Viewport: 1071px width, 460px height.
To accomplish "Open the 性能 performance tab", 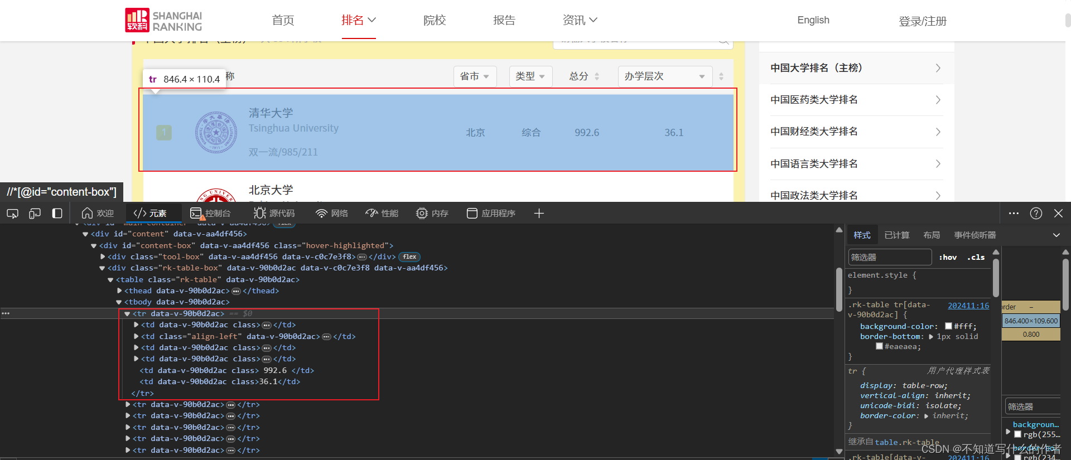I will 382,214.
